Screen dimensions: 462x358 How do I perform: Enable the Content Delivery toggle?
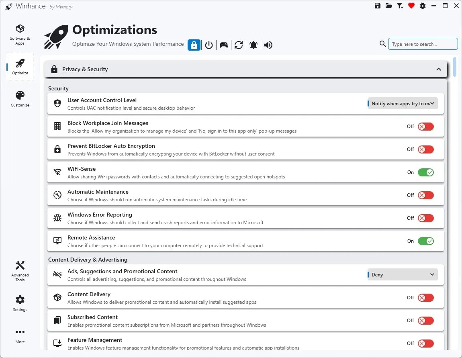pos(425,297)
